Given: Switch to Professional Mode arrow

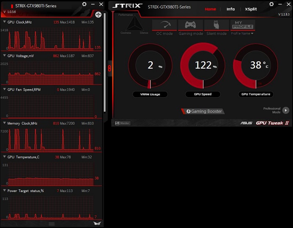Looking at the screenshot, I should click(x=286, y=110).
